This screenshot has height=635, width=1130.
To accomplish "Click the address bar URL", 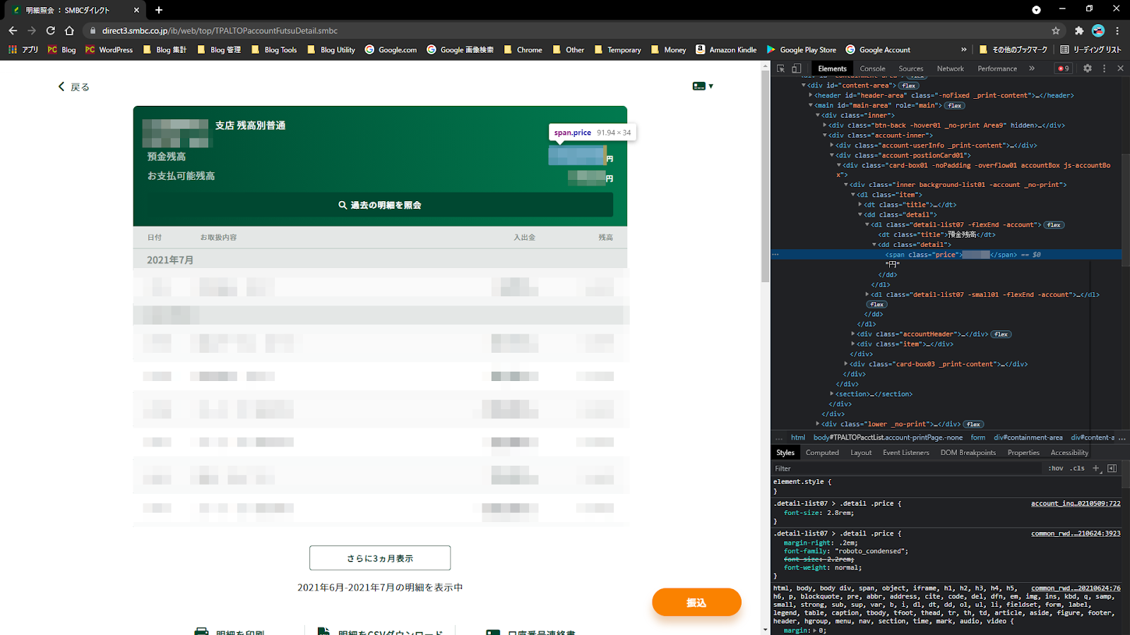I will coord(220,30).
